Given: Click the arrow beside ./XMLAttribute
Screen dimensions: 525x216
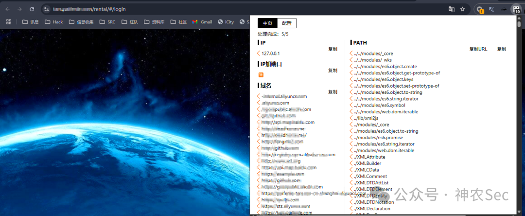Looking at the screenshot, I should [351, 157].
